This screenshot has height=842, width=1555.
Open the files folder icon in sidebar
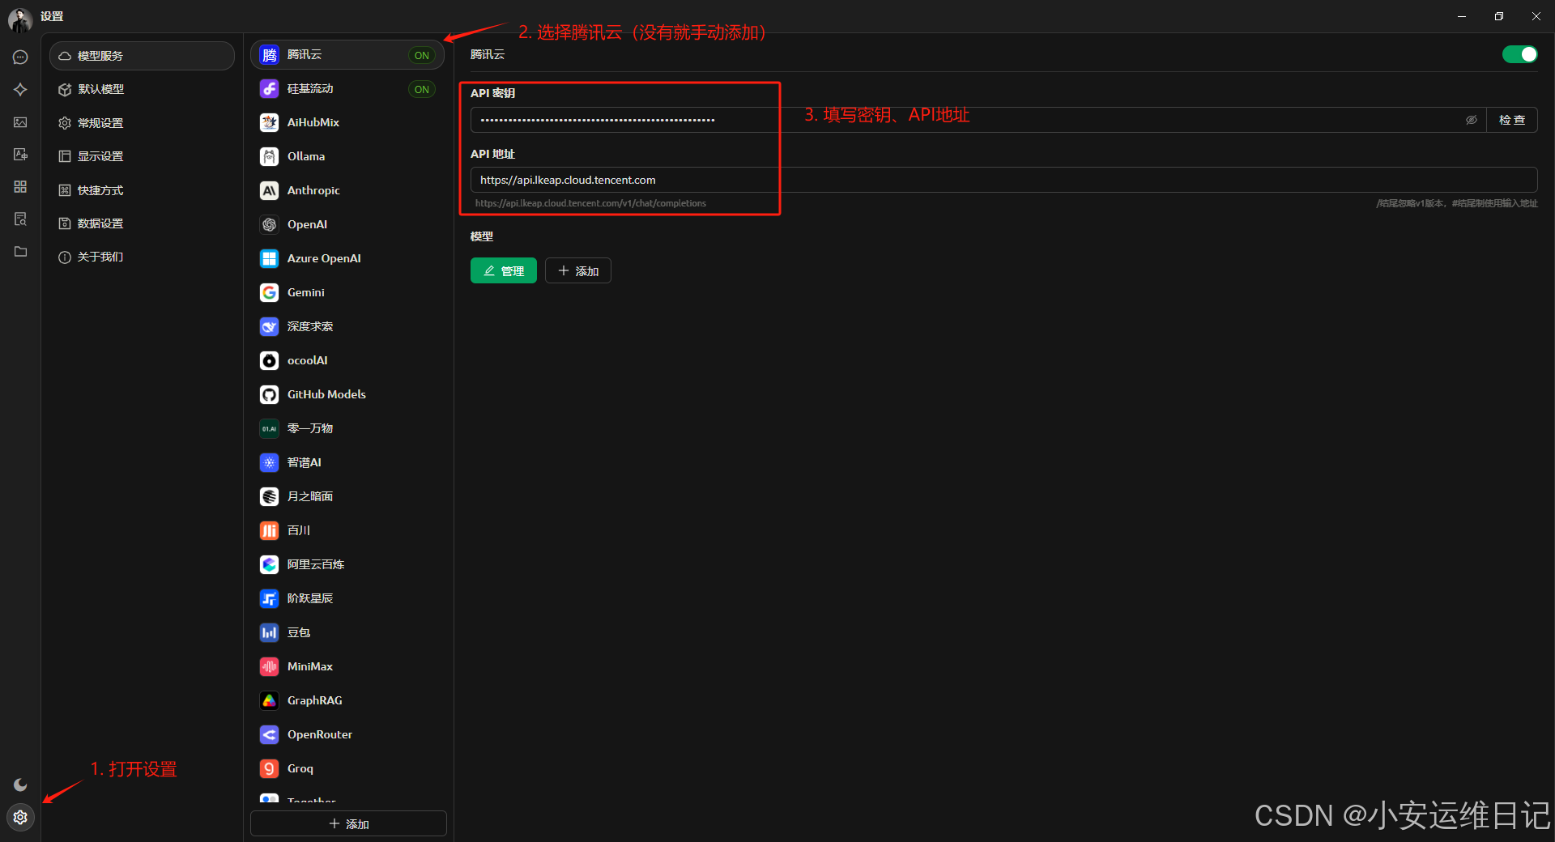tap(20, 252)
